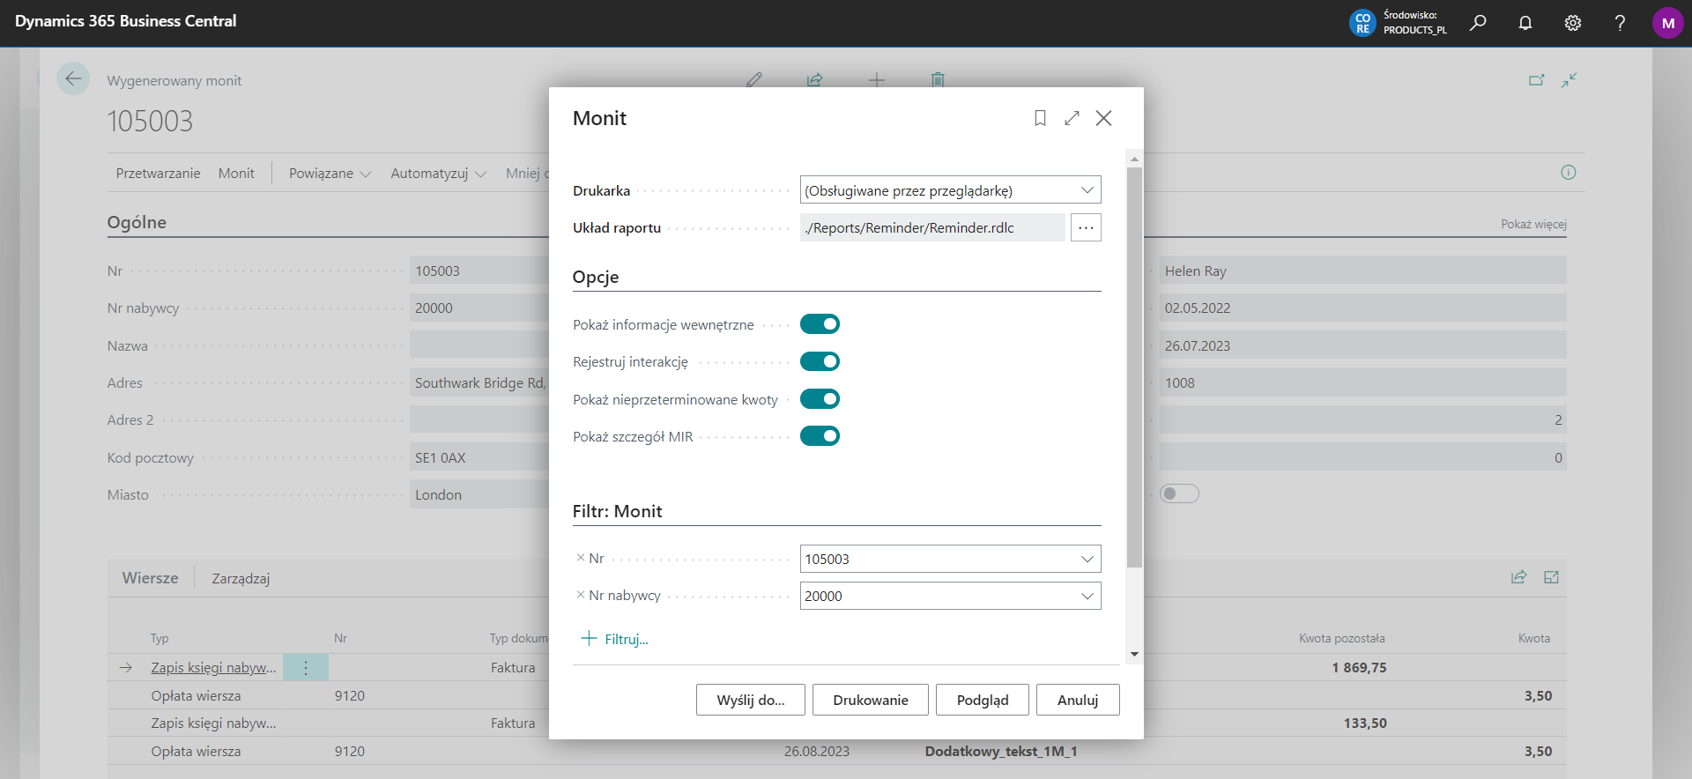Expand the Automatyzuj menu
The height and width of the screenshot is (779, 1692).
pos(438,174)
